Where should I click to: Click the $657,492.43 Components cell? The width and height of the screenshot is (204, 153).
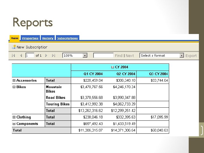(x=93, y=124)
